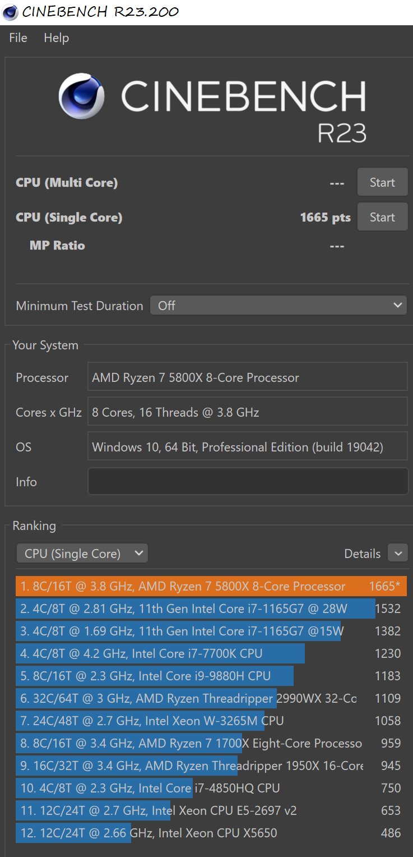
Task: Select ranking row 1 Ryzen 7 5800X
Action: coord(211,586)
